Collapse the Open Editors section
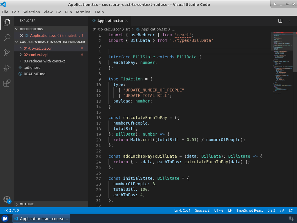297x223 pixels. pos(31,29)
